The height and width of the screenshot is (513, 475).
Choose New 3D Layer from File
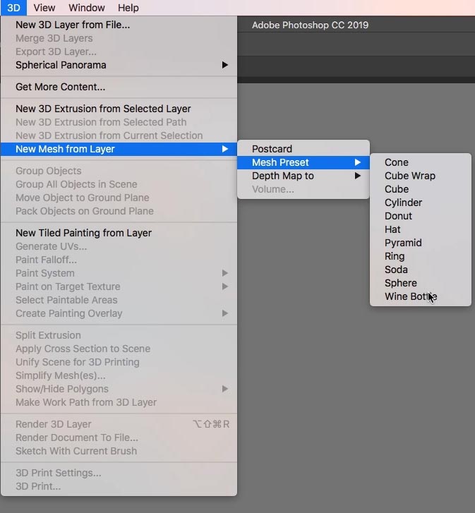pyautogui.click(x=119, y=25)
